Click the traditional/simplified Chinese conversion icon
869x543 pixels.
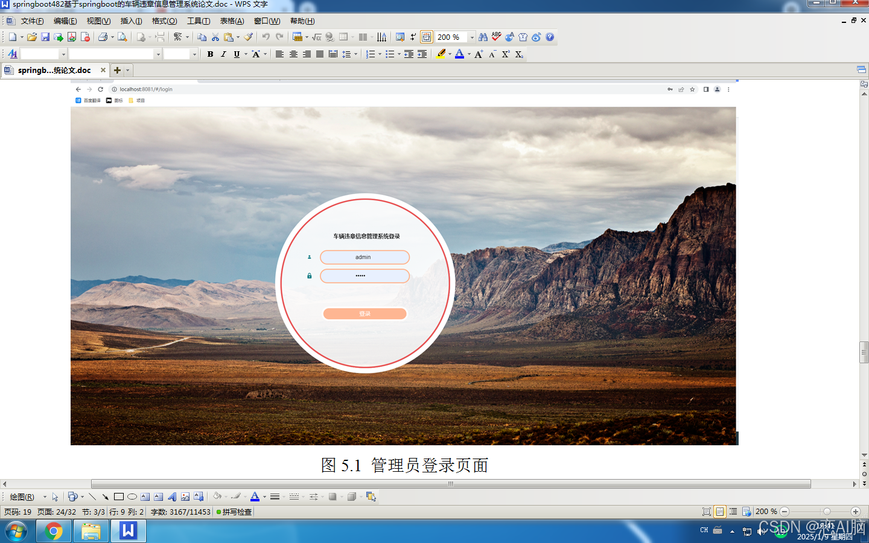coord(178,37)
